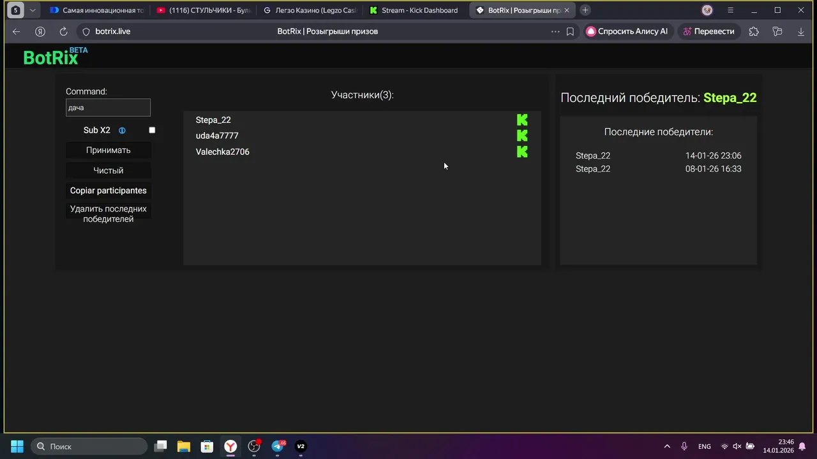Click the Kick icon next to uda4a7777
The height and width of the screenshot is (459, 817).
[522, 135]
